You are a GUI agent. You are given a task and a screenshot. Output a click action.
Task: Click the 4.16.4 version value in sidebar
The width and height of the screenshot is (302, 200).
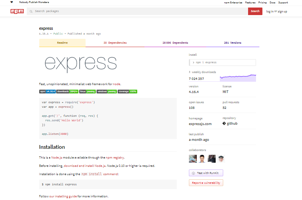193,92
